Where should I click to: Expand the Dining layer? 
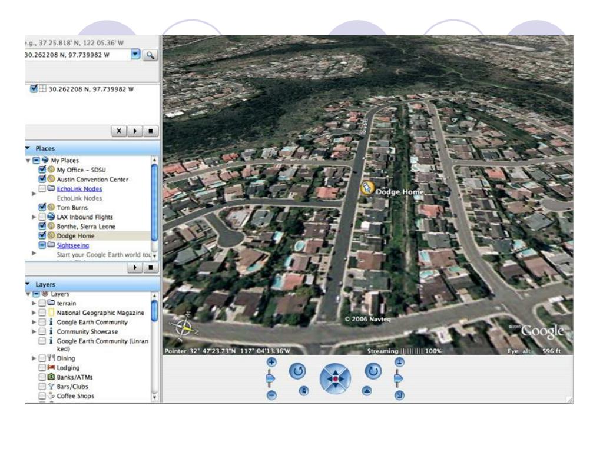pyautogui.click(x=34, y=358)
